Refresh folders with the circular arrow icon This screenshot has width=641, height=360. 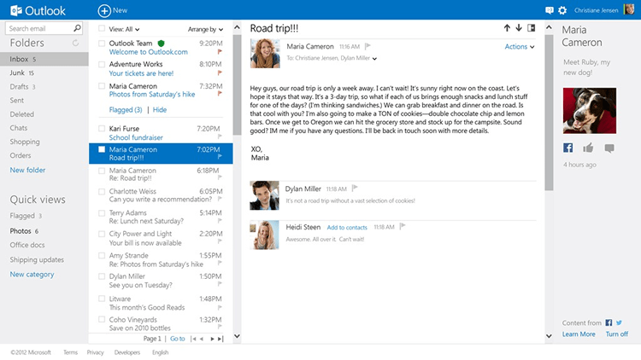point(75,43)
